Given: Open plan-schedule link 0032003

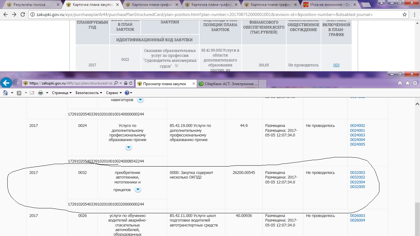Looking at the screenshot, I should tap(358, 173).
